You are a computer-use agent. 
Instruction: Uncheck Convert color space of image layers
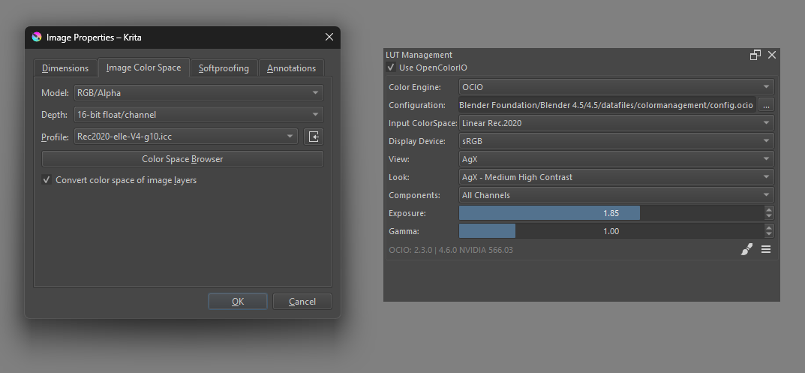click(x=47, y=180)
